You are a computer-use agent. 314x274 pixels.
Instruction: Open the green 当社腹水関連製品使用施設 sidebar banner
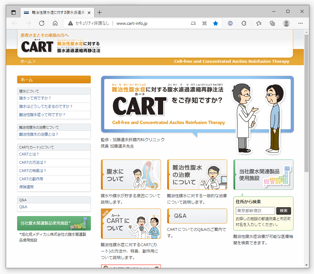tap(54, 223)
